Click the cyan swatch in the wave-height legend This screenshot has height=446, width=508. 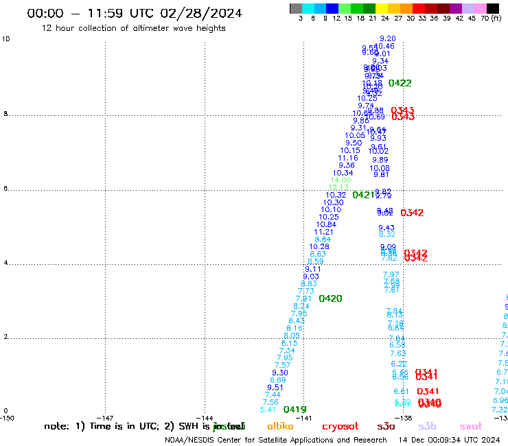tap(308, 8)
